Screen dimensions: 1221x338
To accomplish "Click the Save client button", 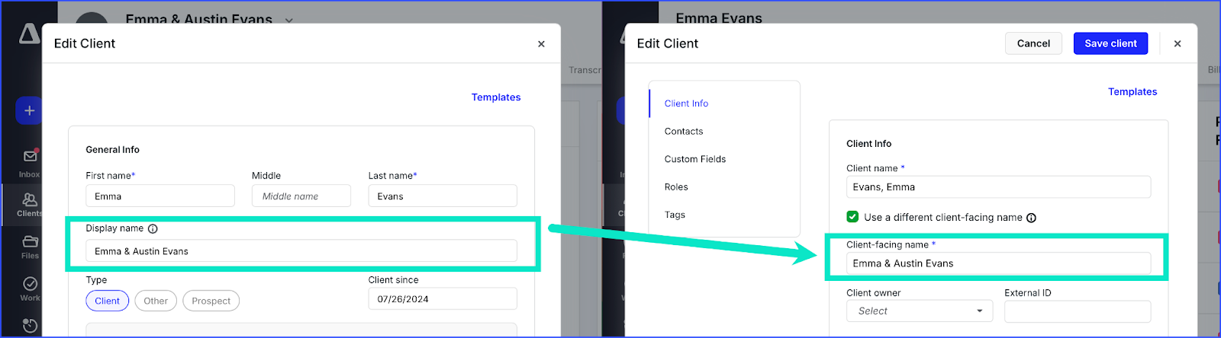I will tap(1110, 43).
